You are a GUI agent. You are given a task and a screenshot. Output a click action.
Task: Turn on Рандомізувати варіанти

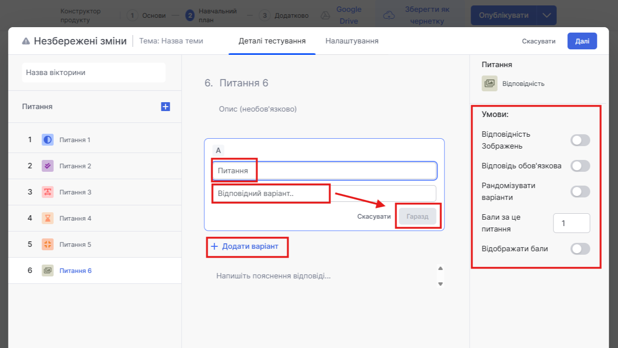(x=580, y=192)
